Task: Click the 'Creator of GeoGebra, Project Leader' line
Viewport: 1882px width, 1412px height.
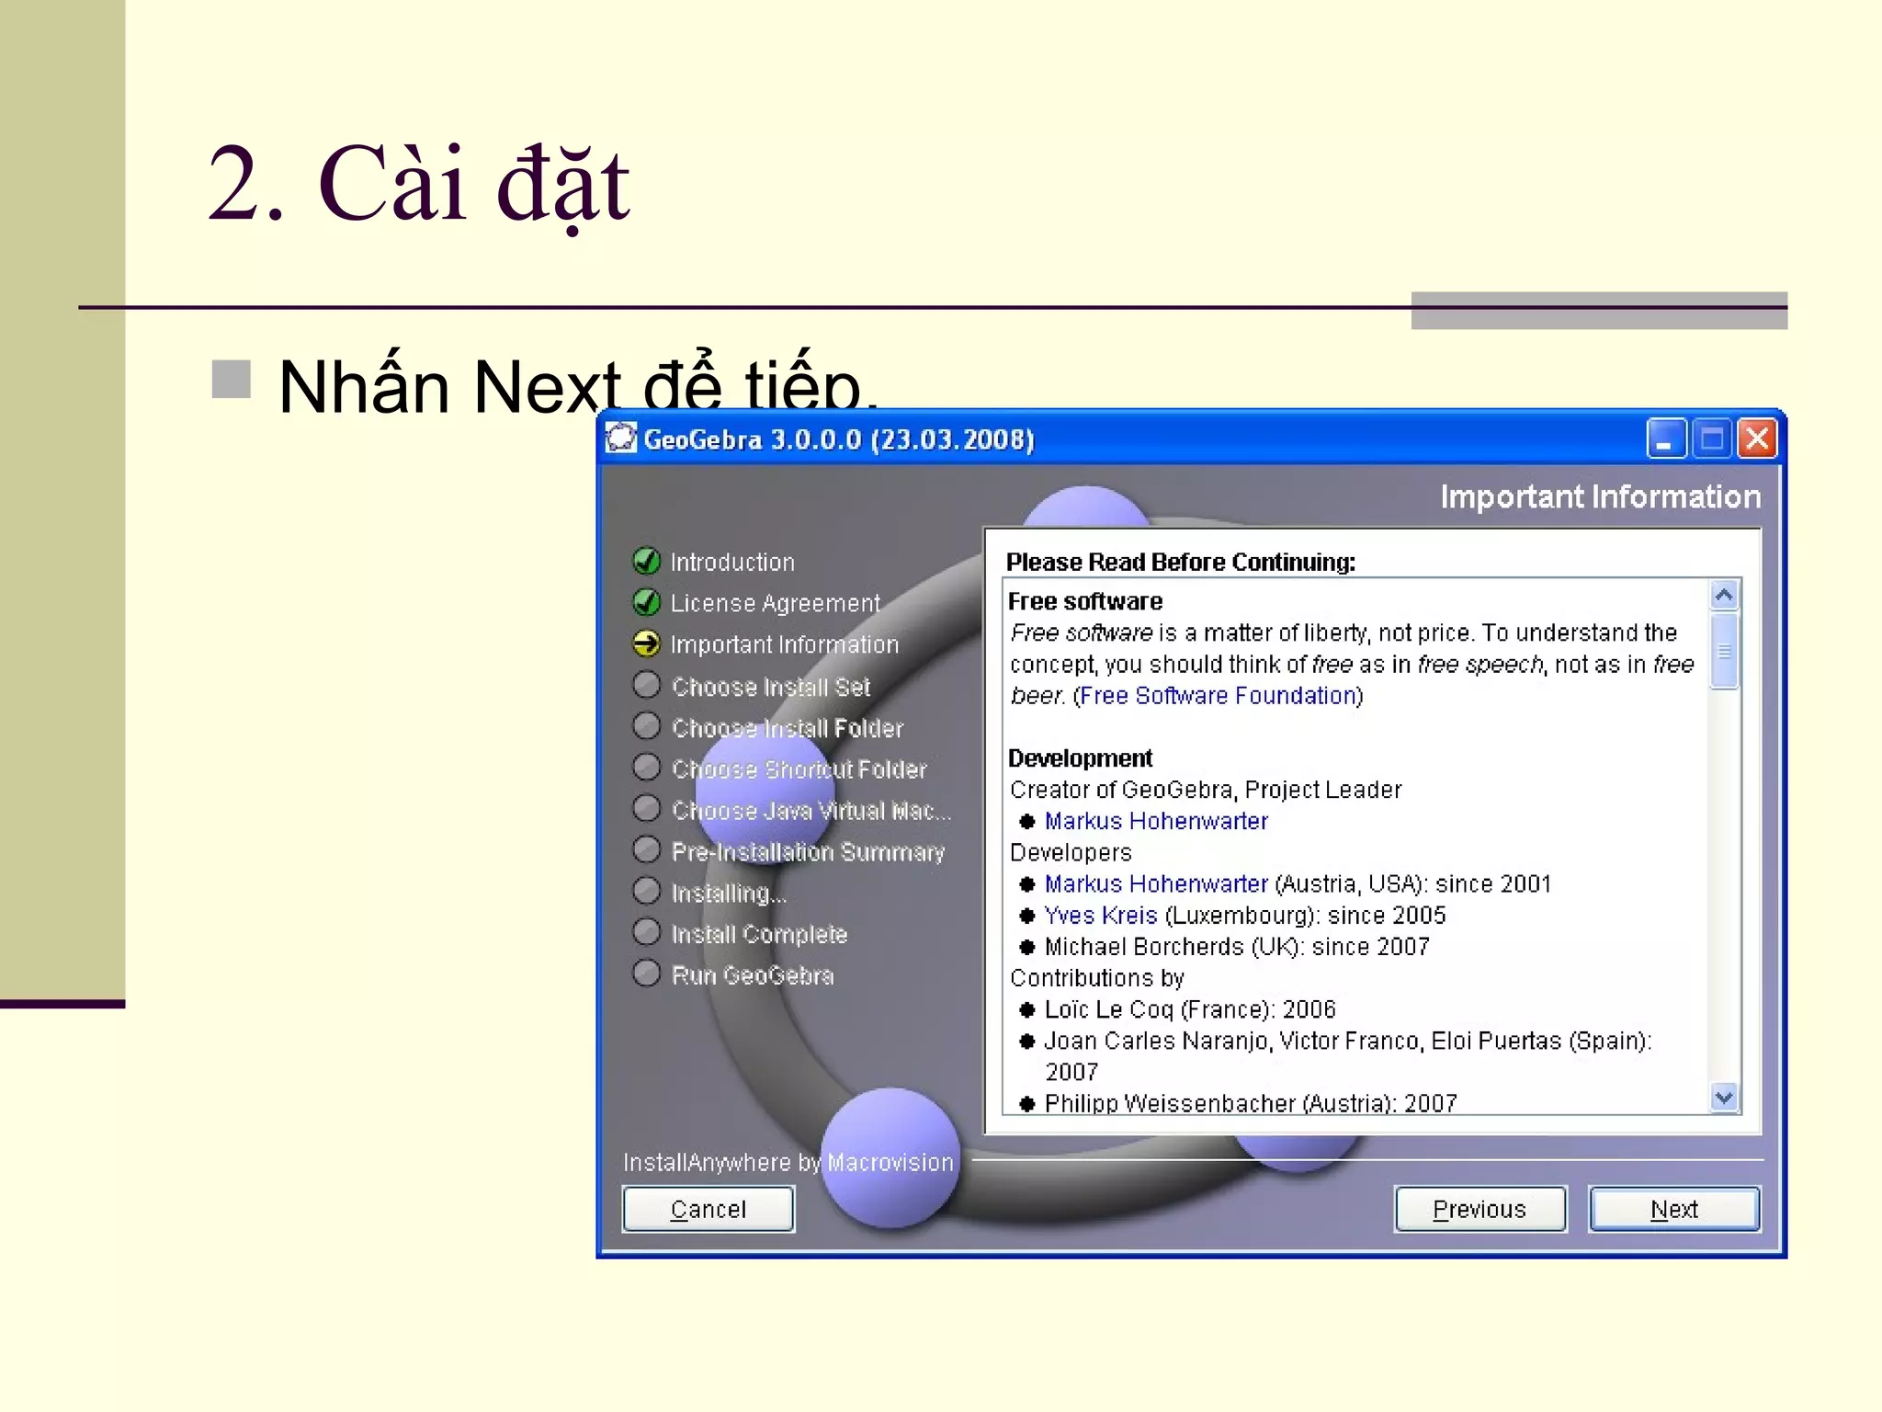Action: click(1206, 790)
